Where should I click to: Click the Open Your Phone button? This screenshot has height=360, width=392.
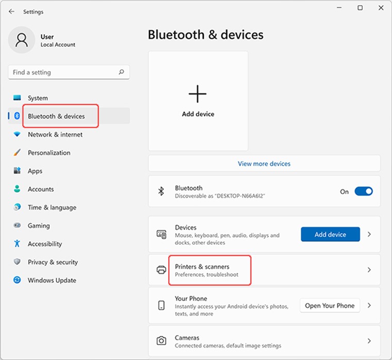click(x=330, y=306)
